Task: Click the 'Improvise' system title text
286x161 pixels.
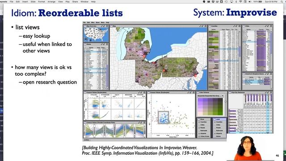Action: (252, 13)
